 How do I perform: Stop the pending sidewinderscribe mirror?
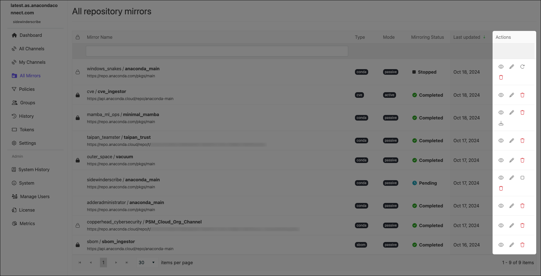pos(522,178)
